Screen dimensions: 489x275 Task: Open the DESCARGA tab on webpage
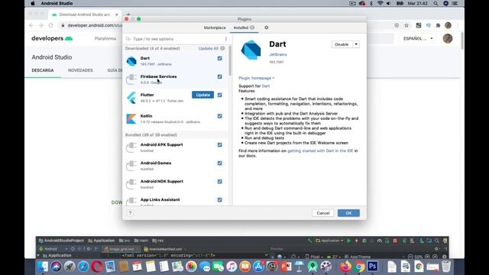pos(43,70)
